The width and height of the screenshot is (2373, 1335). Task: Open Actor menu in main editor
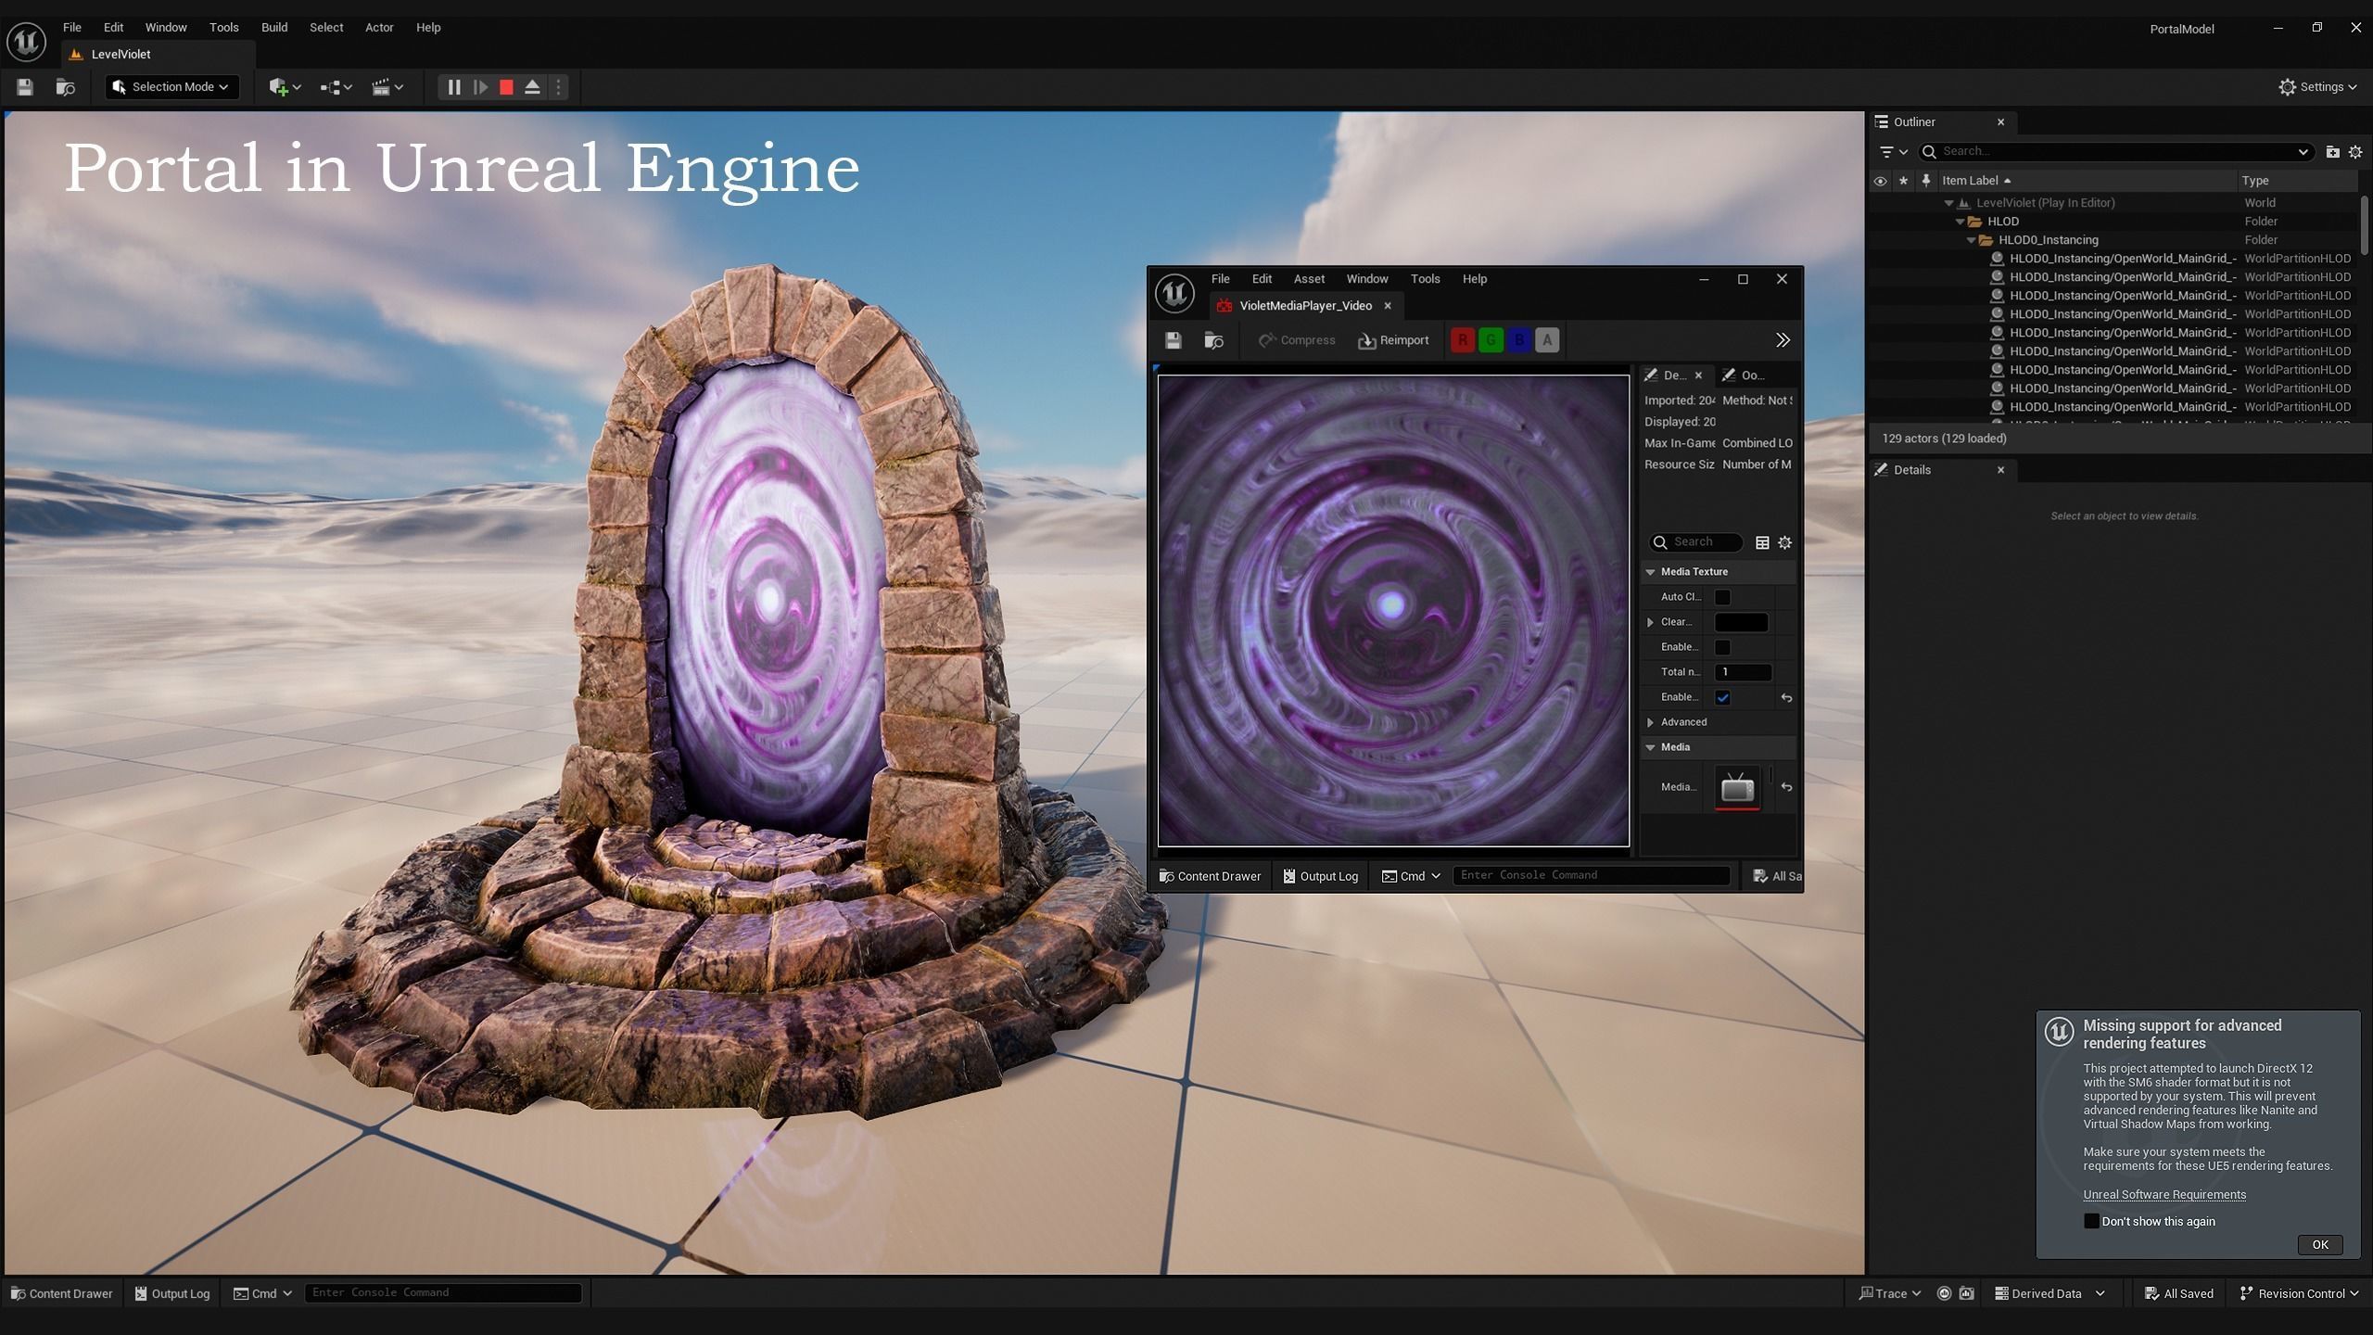[379, 27]
